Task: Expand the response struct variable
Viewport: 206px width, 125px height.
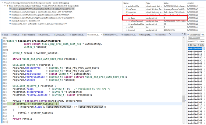Action: [124, 12]
